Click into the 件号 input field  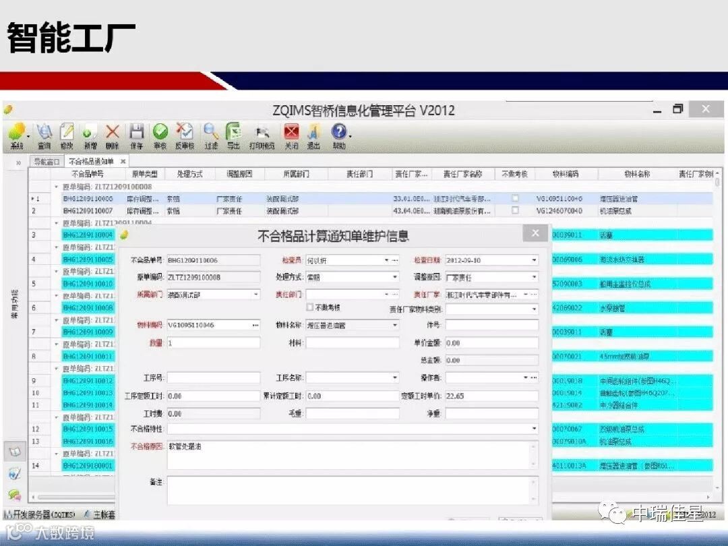[x=491, y=326]
